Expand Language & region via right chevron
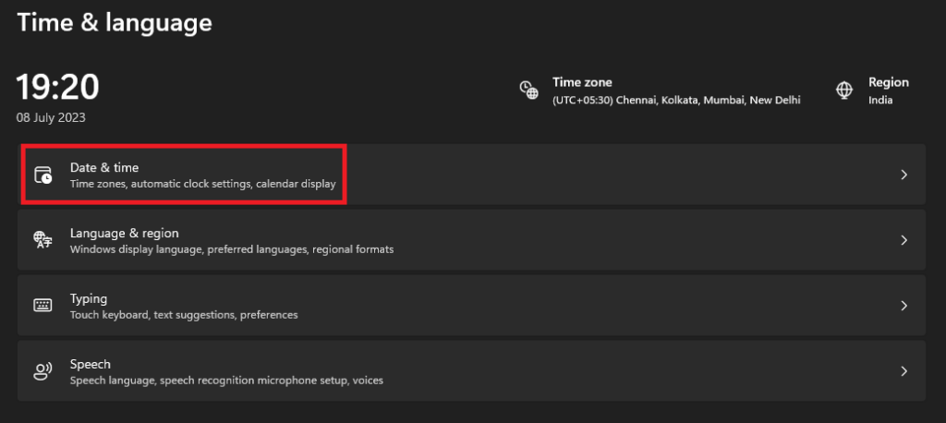The width and height of the screenshot is (946, 423). coord(904,240)
